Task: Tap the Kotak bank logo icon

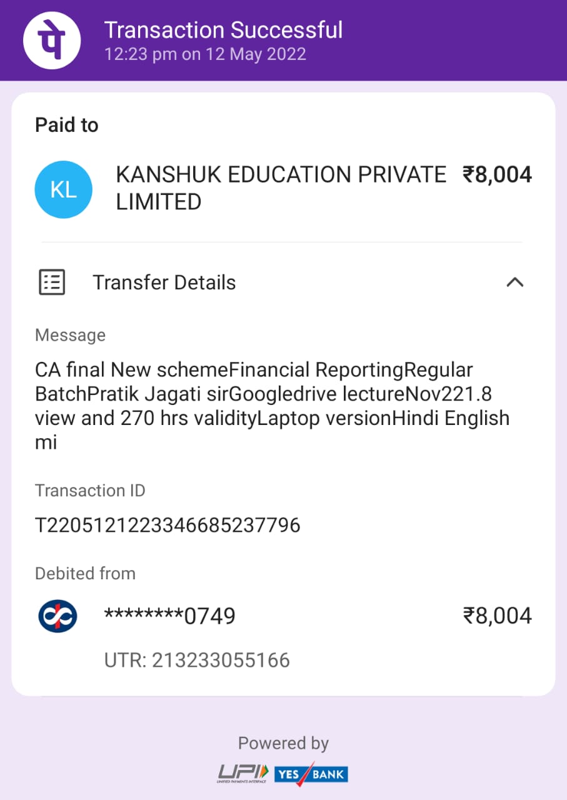Action: coord(58,616)
